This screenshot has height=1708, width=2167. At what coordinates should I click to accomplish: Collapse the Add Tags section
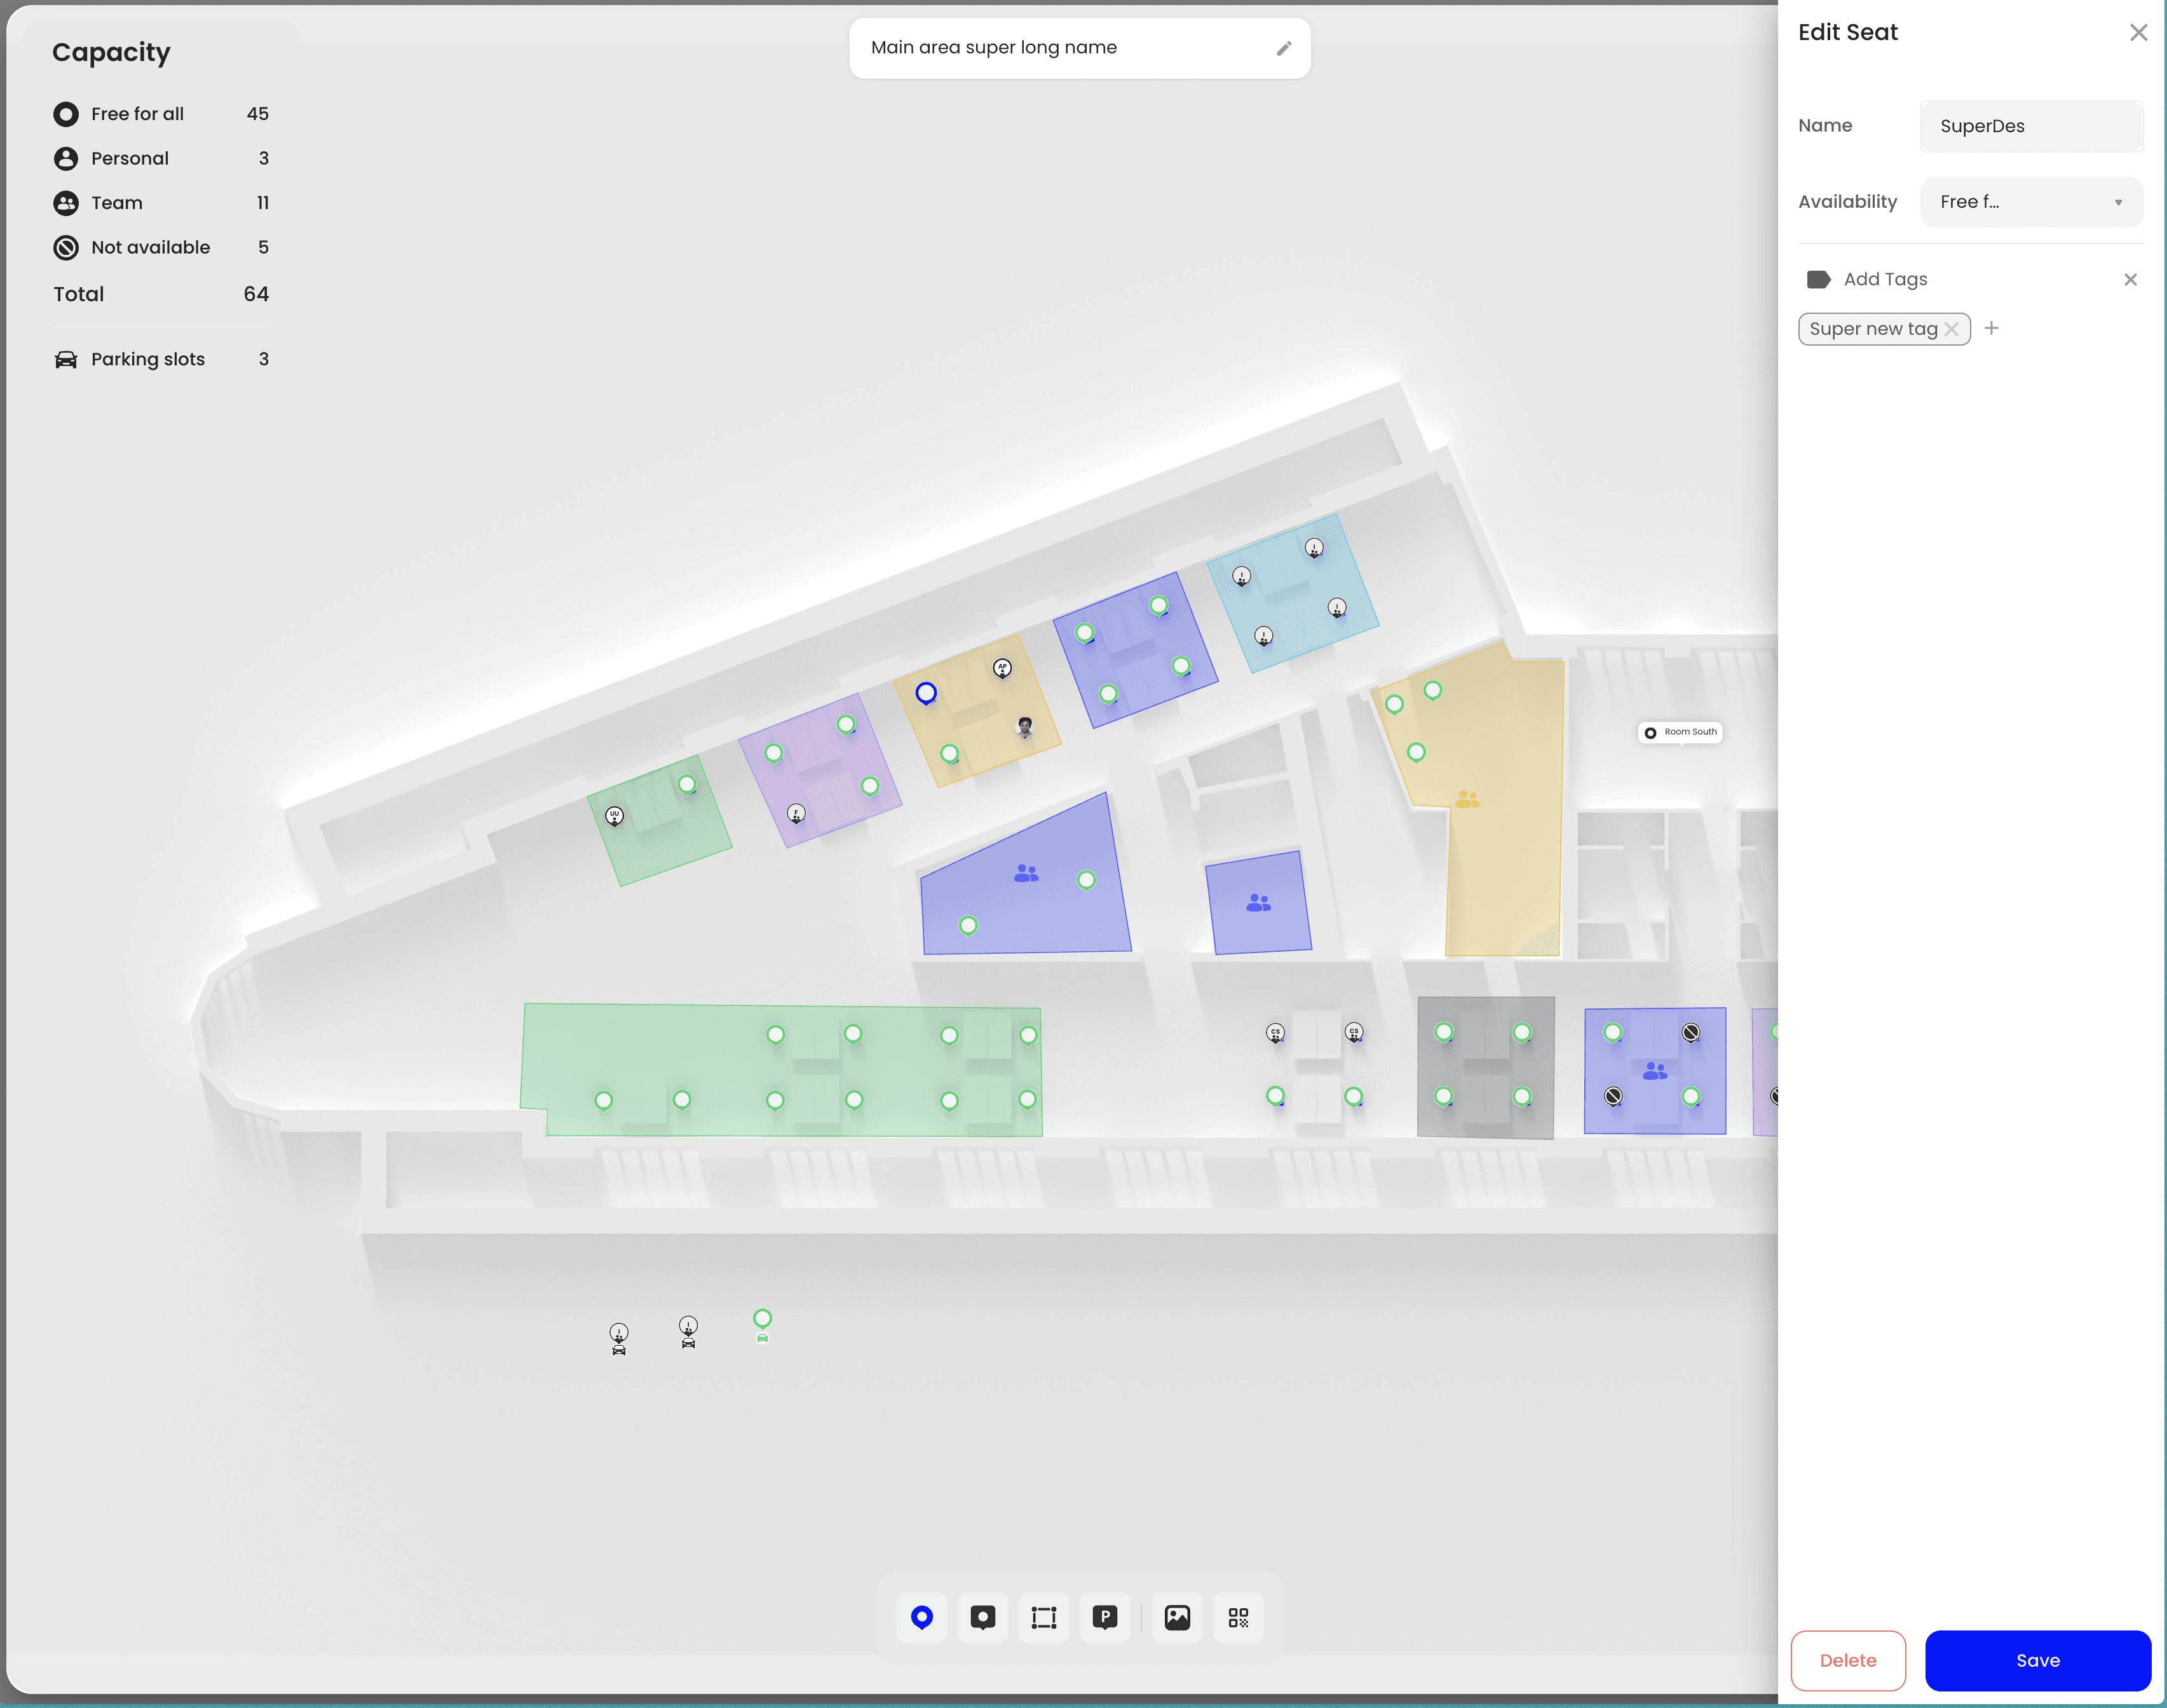click(2130, 280)
